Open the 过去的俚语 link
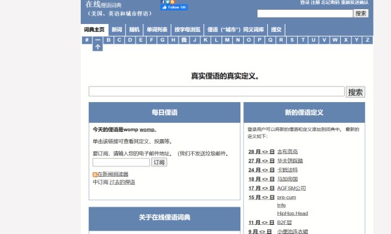Viewport: 391px width, 234px height. pyautogui.click(x=123, y=182)
